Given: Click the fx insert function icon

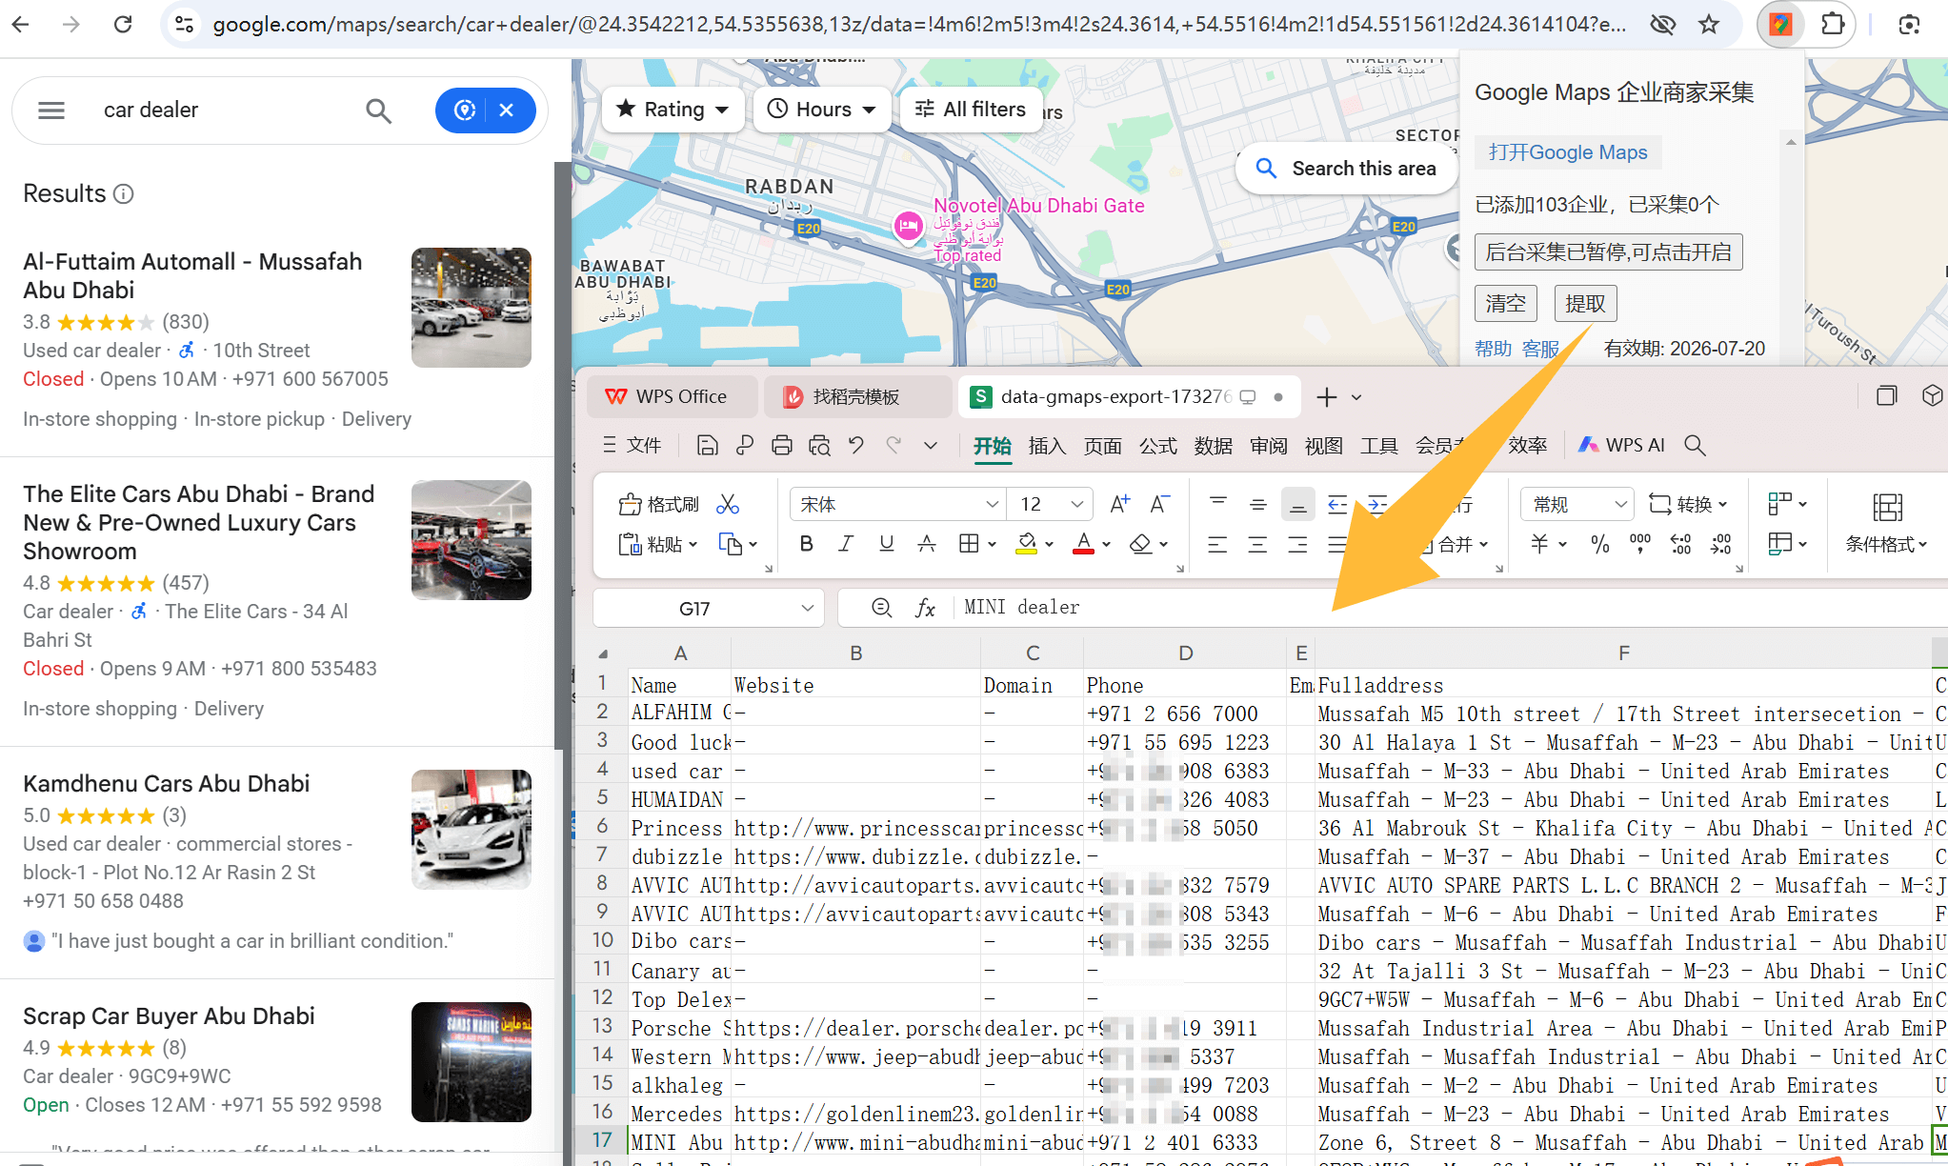Looking at the screenshot, I should point(925,608).
